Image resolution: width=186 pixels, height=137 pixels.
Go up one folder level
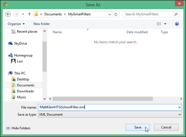[x=29, y=14]
